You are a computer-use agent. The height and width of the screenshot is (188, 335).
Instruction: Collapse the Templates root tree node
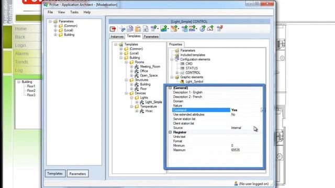click(x=116, y=44)
